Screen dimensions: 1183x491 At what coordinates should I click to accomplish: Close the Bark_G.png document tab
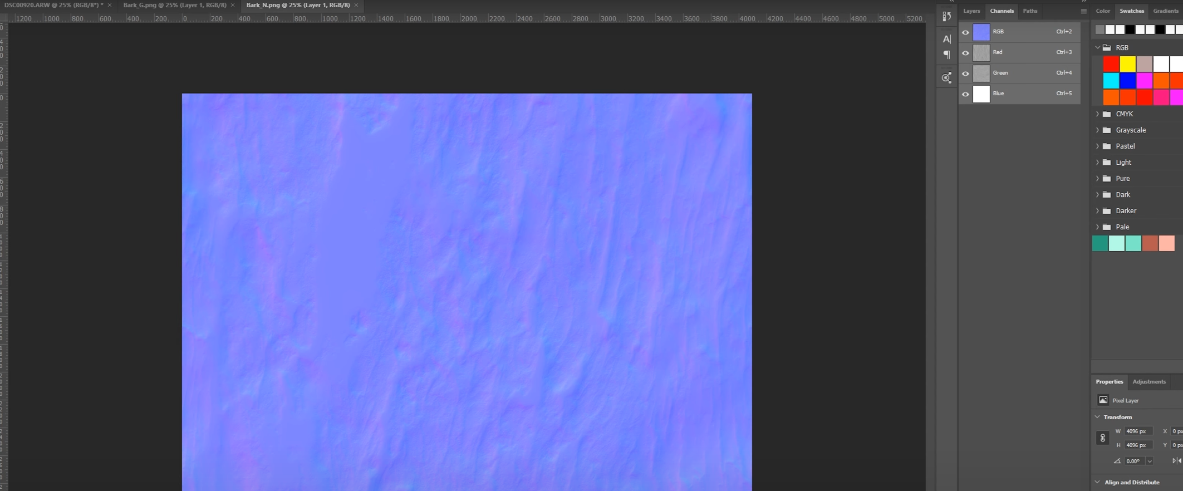pyautogui.click(x=233, y=5)
